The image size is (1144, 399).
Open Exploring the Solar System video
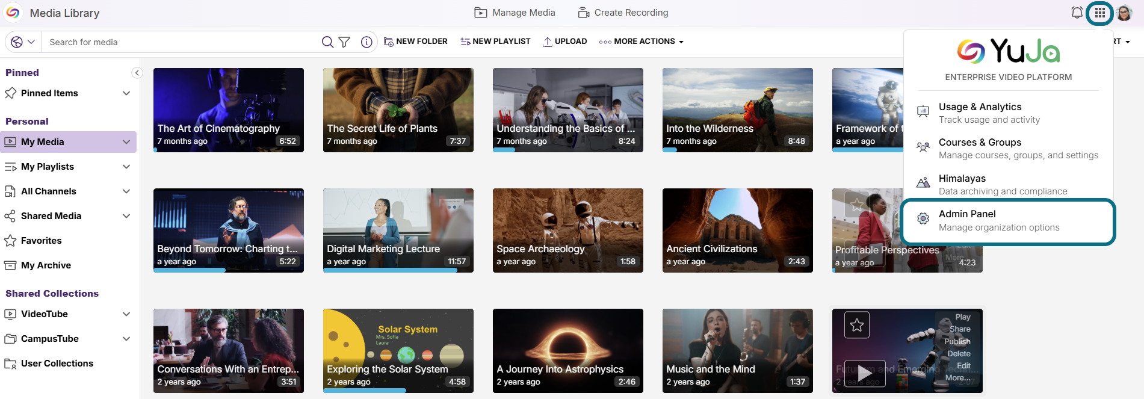click(398, 351)
